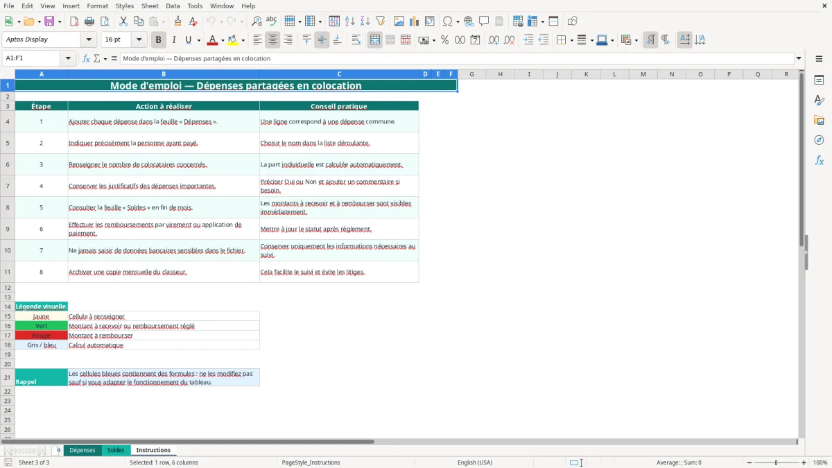Image resolution: width=832 pixels, height=468 pixels.
Task: Insert Hyperlink icon
Action: pos(469,21)
